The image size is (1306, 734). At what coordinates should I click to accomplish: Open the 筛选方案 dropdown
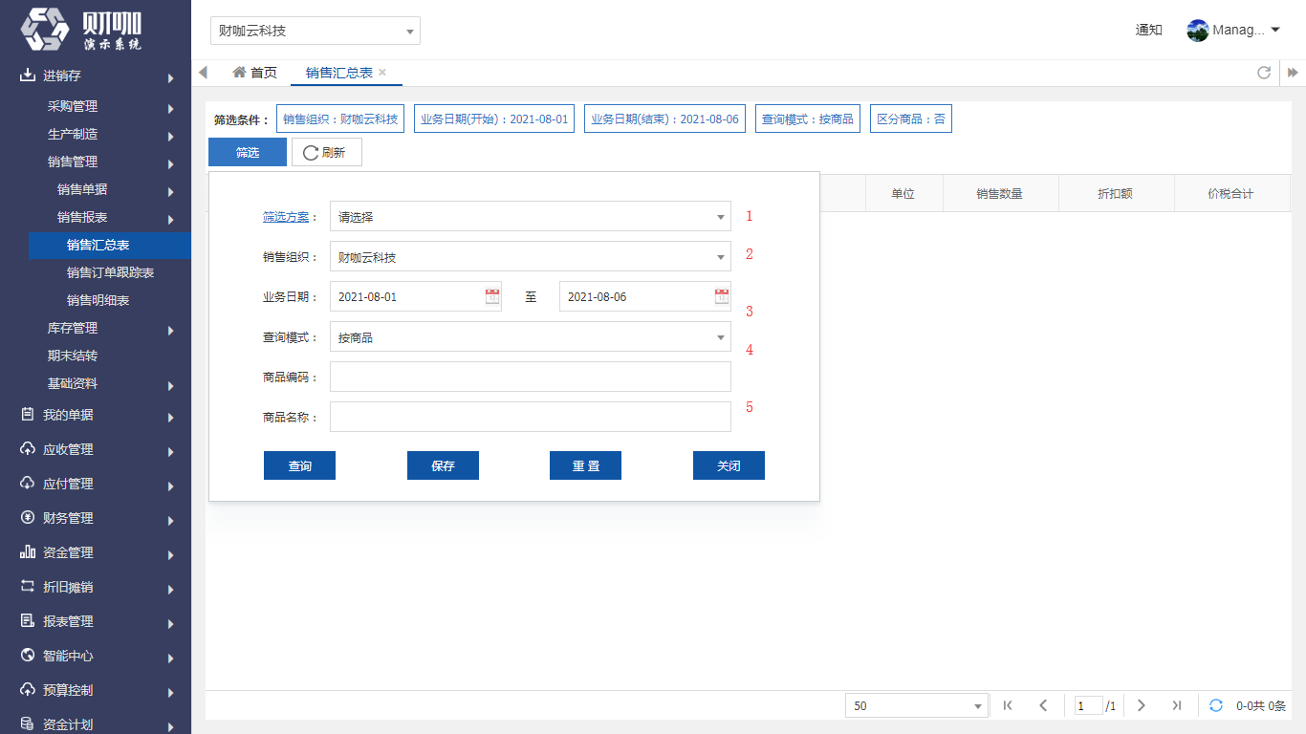click(531, 217)
